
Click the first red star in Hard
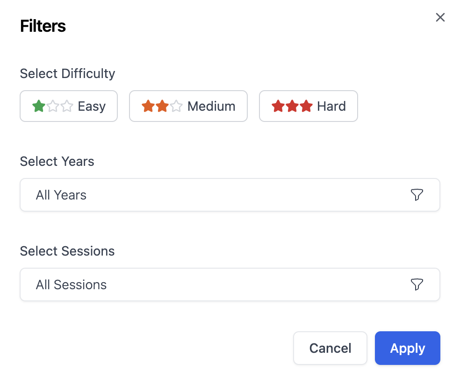[278, 107]
